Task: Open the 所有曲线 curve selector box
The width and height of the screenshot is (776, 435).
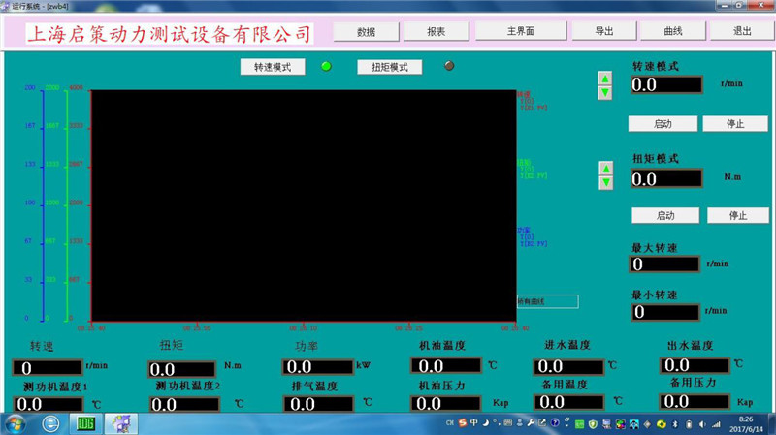Action: pyautogui.click(x=547, y=301)
